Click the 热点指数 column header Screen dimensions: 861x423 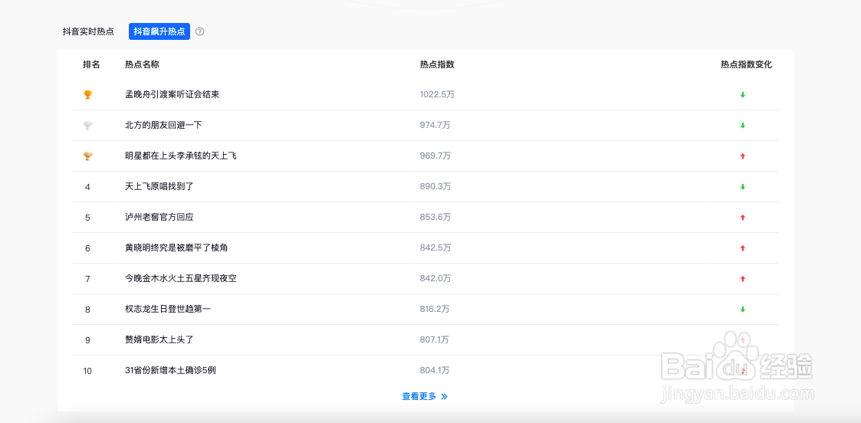click(x=437, y=64)
